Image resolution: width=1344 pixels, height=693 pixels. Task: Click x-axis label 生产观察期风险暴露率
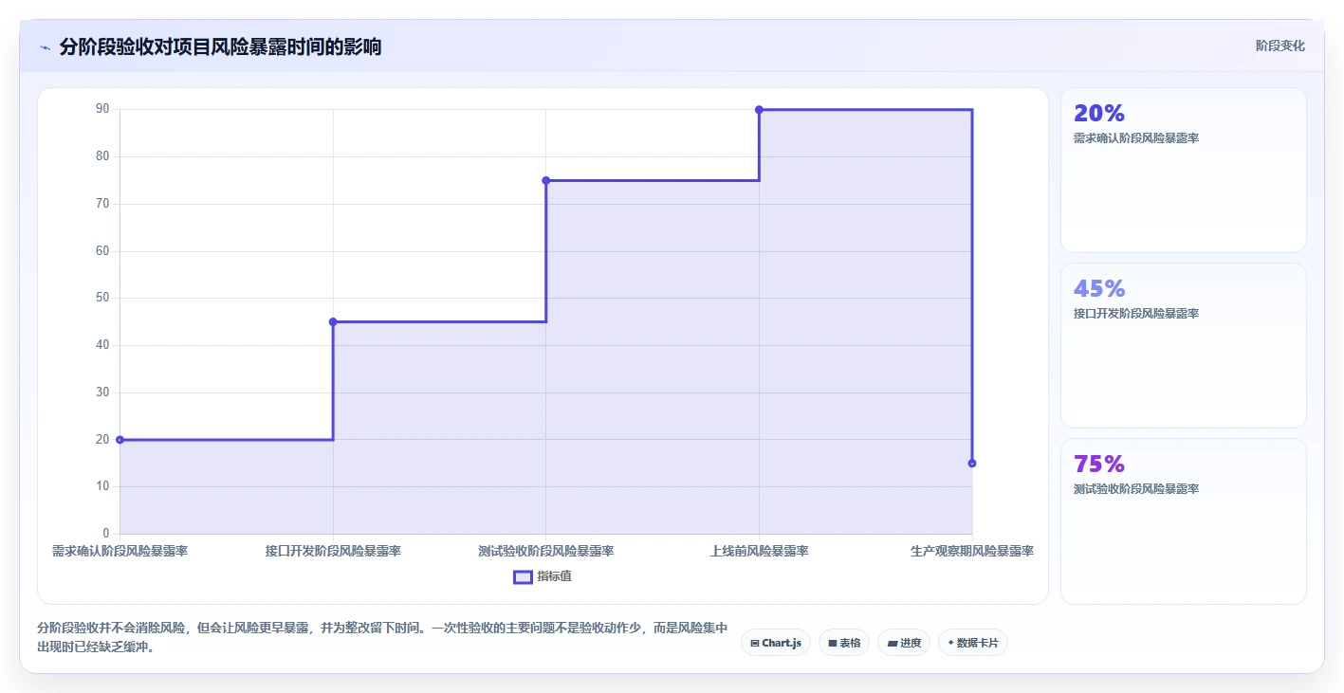tap(972, 551)
